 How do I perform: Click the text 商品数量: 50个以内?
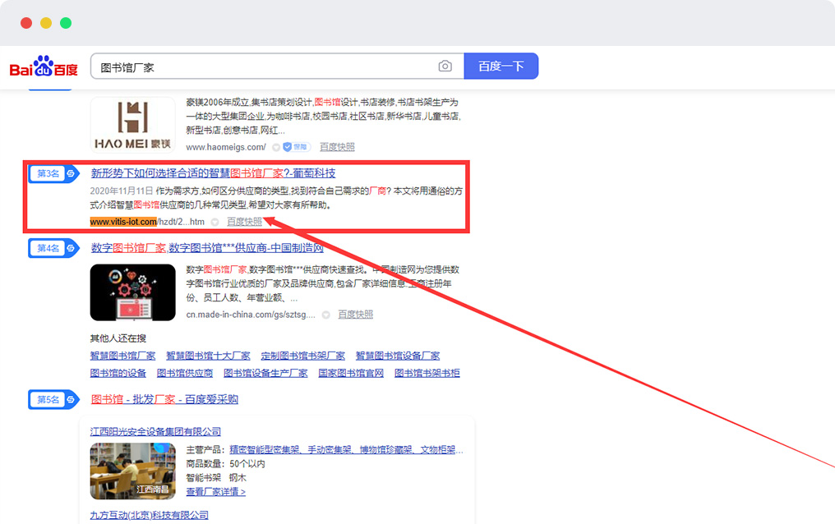225,464
